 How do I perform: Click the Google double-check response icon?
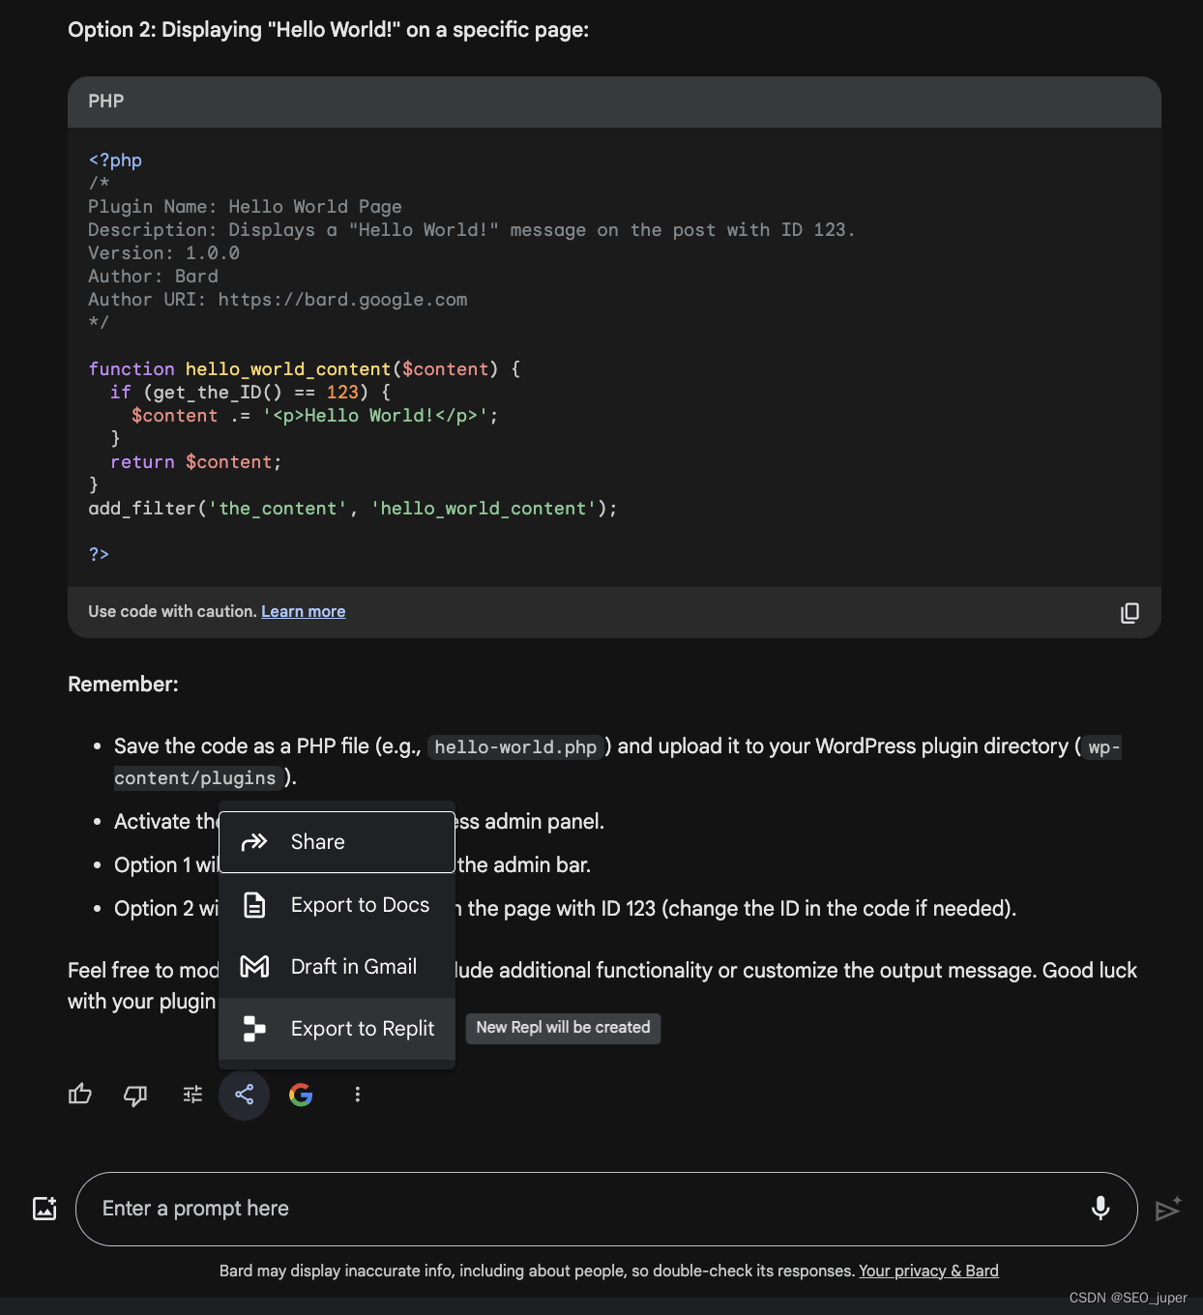coord(301,1095)
